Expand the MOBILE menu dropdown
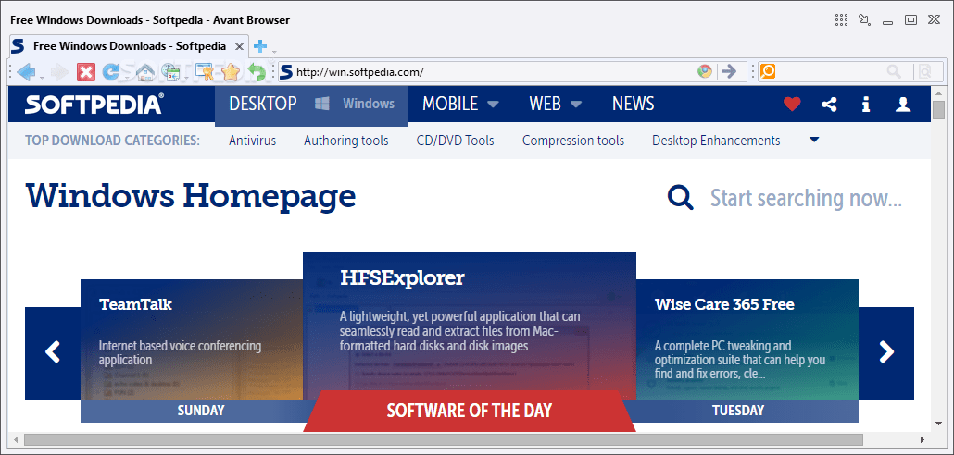This screenshot has width=954, height=455. click(494, 104)
